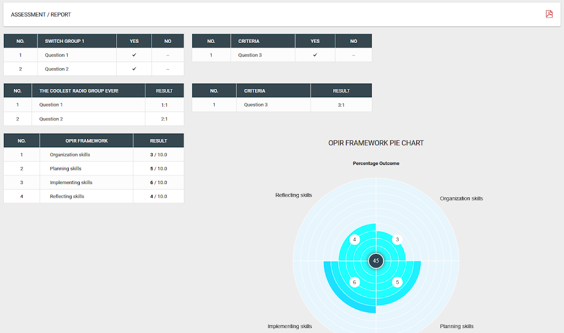Click Question 2 yes checkmark in Switch Group 1

click(x=134, y=69)
